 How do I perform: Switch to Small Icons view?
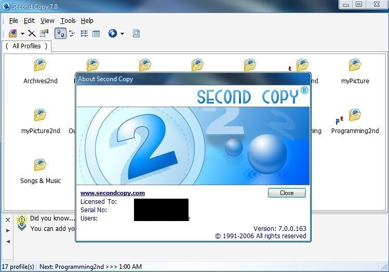pyautogui.click(x=72, y=33)
